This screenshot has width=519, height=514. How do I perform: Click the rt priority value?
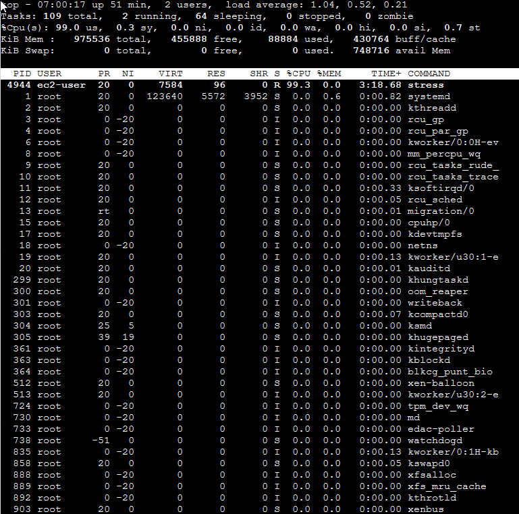[x=104, y=211]
